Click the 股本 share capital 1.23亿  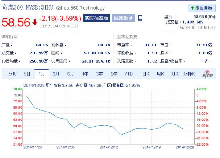pos(205,53)
